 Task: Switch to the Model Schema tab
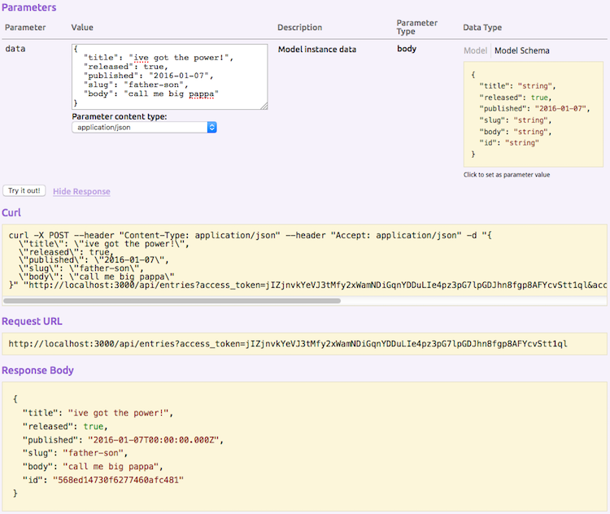pos(521,50)
